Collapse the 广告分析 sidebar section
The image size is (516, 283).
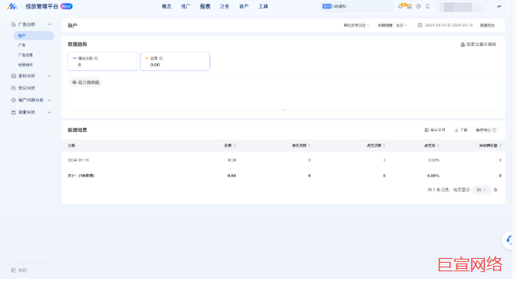click(x=49, y=24)
